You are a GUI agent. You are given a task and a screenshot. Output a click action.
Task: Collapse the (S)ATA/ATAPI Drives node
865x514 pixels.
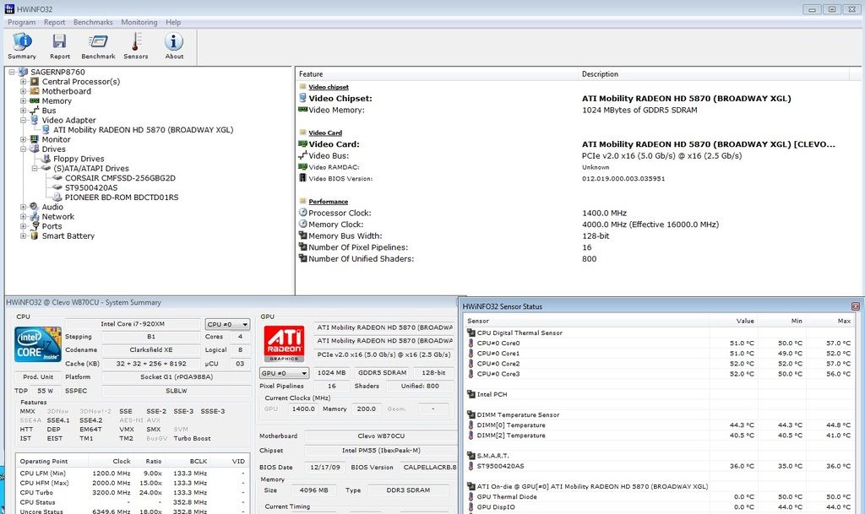tap(35, 169)
